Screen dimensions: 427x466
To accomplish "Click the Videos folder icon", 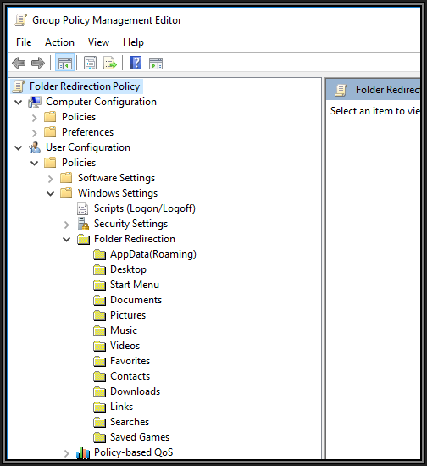I will (99, 347).
